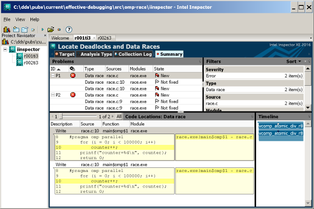The height and width of the screenshot is (209, 314).
Task: Sort problems by Modules column header
Action: 141,69
